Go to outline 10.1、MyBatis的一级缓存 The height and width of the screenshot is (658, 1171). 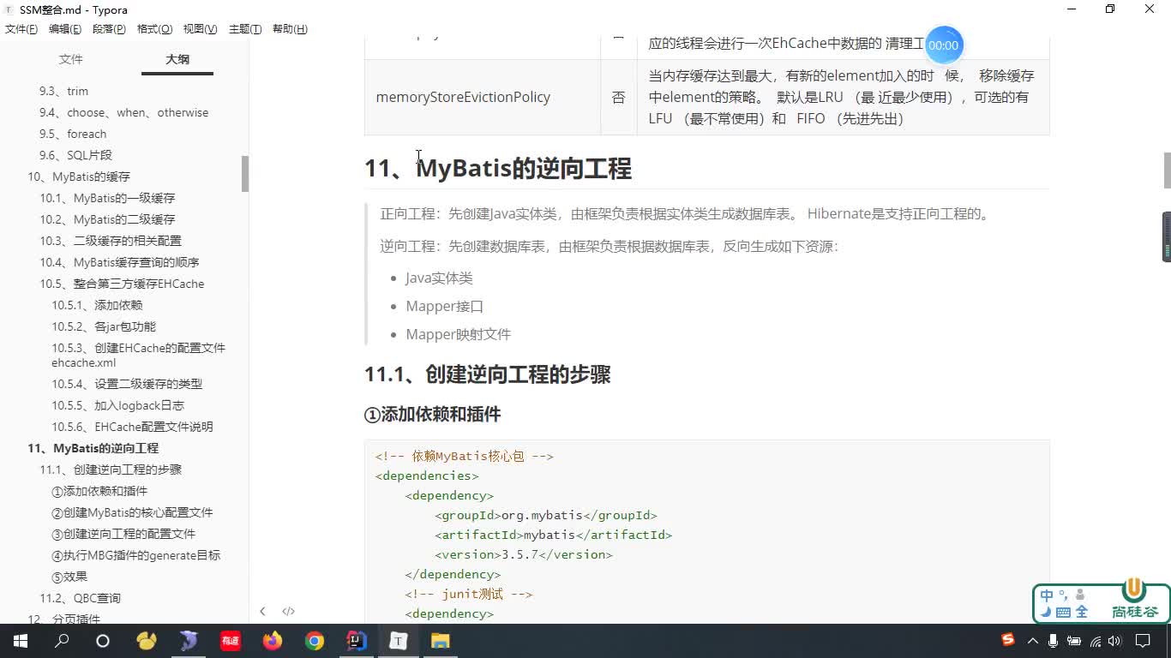(x=107, y=198)
